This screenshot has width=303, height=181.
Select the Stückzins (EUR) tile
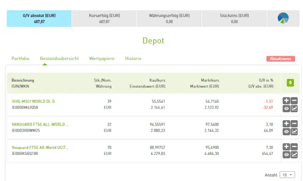click(234, 19)
